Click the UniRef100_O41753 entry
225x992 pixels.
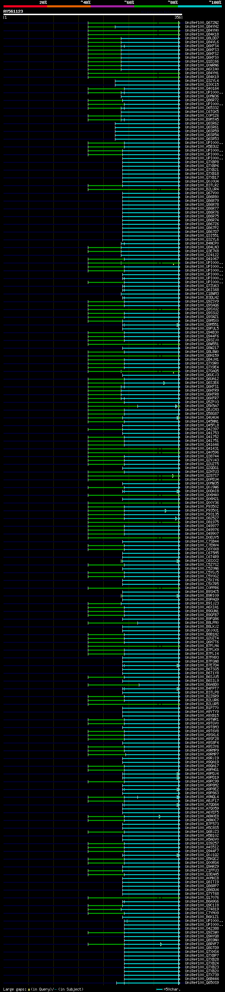[202, 433]
